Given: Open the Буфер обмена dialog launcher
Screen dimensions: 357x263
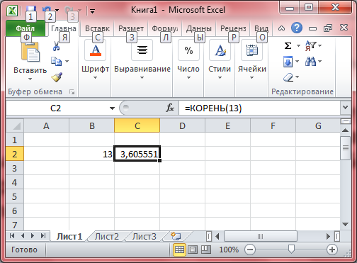Looking at the screenshot, I should point(72,91).
